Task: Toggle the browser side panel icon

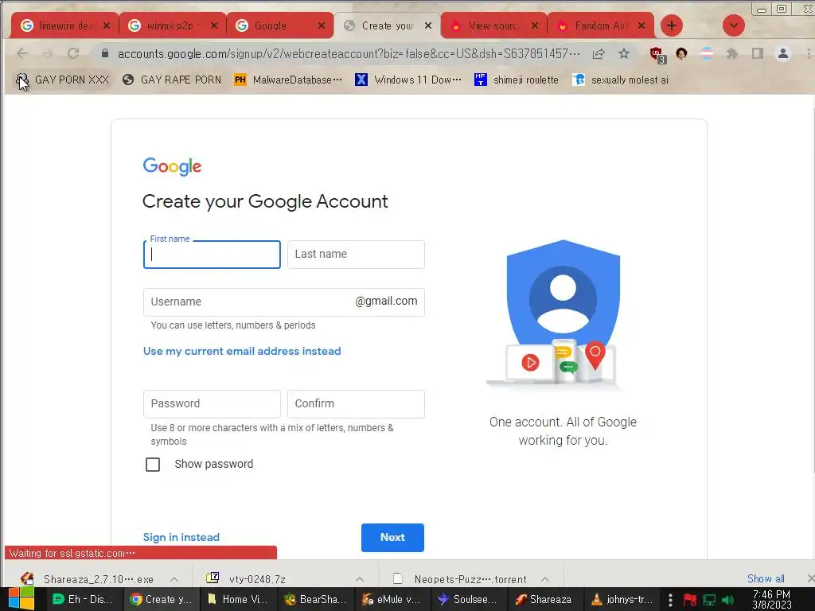Action: pyautogui.click(x=758, y=53)
